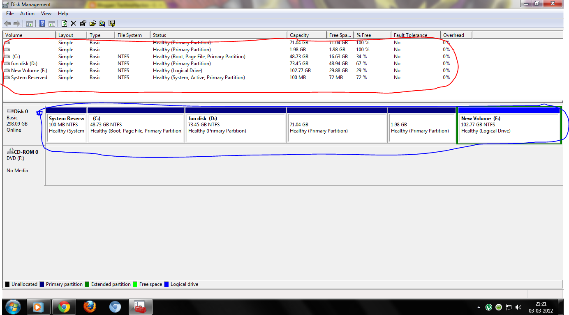Sort volumes by the Capacity column header
The width and height of the screenshot is (569, 315).
306,35
